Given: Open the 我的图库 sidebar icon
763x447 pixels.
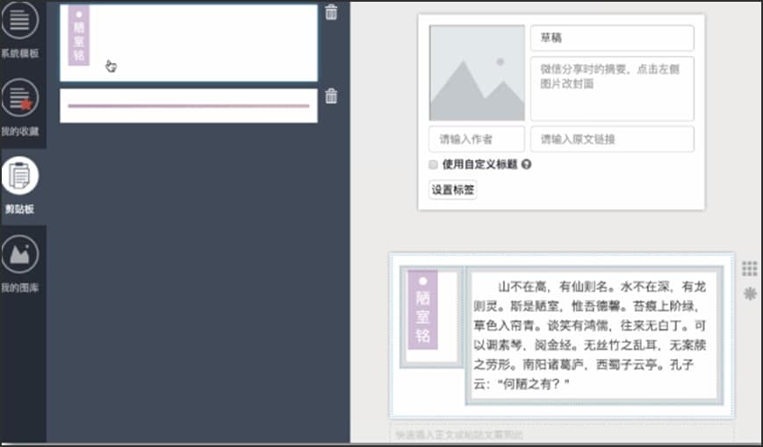Looking at the screenshot, I should 19,254.
